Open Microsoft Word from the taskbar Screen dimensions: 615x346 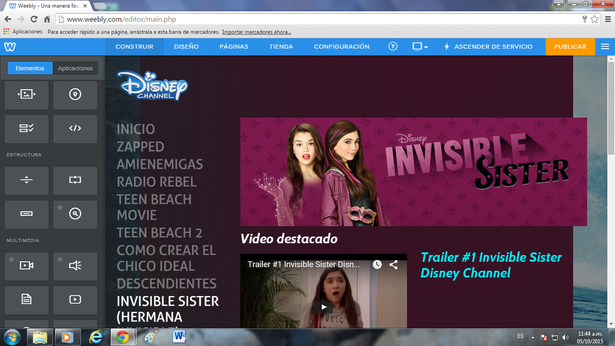click(x=179, y=337)
